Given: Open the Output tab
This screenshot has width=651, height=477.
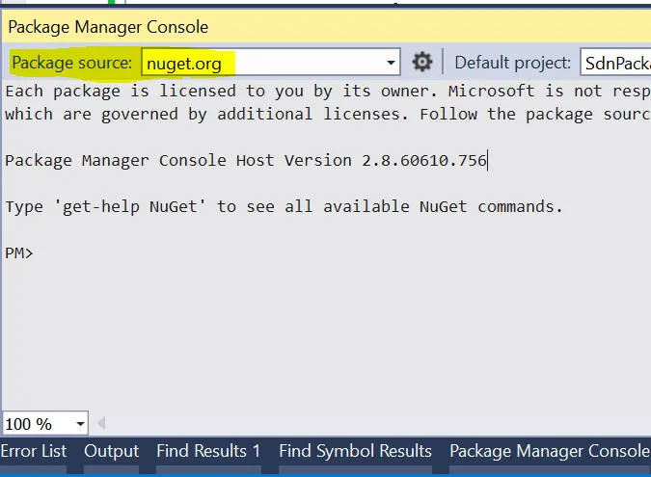Looking at the screenshot, I should tap(112, 451).
